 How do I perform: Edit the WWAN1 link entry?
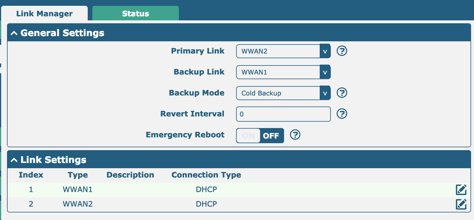click(x=461, y=190)
